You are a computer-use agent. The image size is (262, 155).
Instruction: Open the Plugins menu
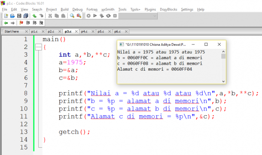coord(150,9)
